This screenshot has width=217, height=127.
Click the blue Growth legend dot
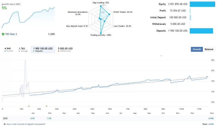(x=5, y=51)
